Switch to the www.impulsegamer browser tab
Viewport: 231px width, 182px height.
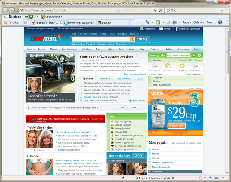[80, 23]
